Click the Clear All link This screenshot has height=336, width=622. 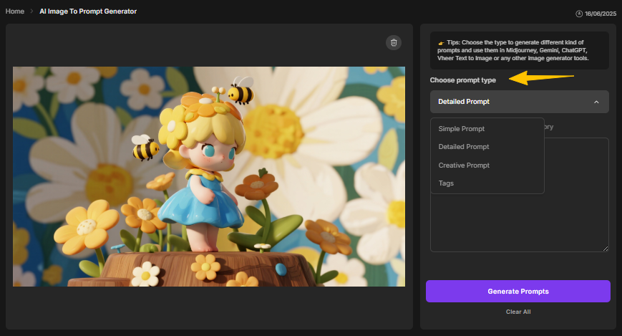pos(517,312)
